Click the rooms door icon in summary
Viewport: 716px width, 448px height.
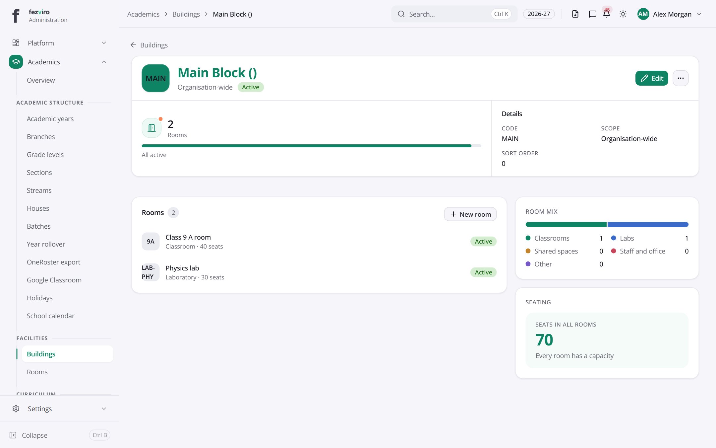click(x=151, y=128)
